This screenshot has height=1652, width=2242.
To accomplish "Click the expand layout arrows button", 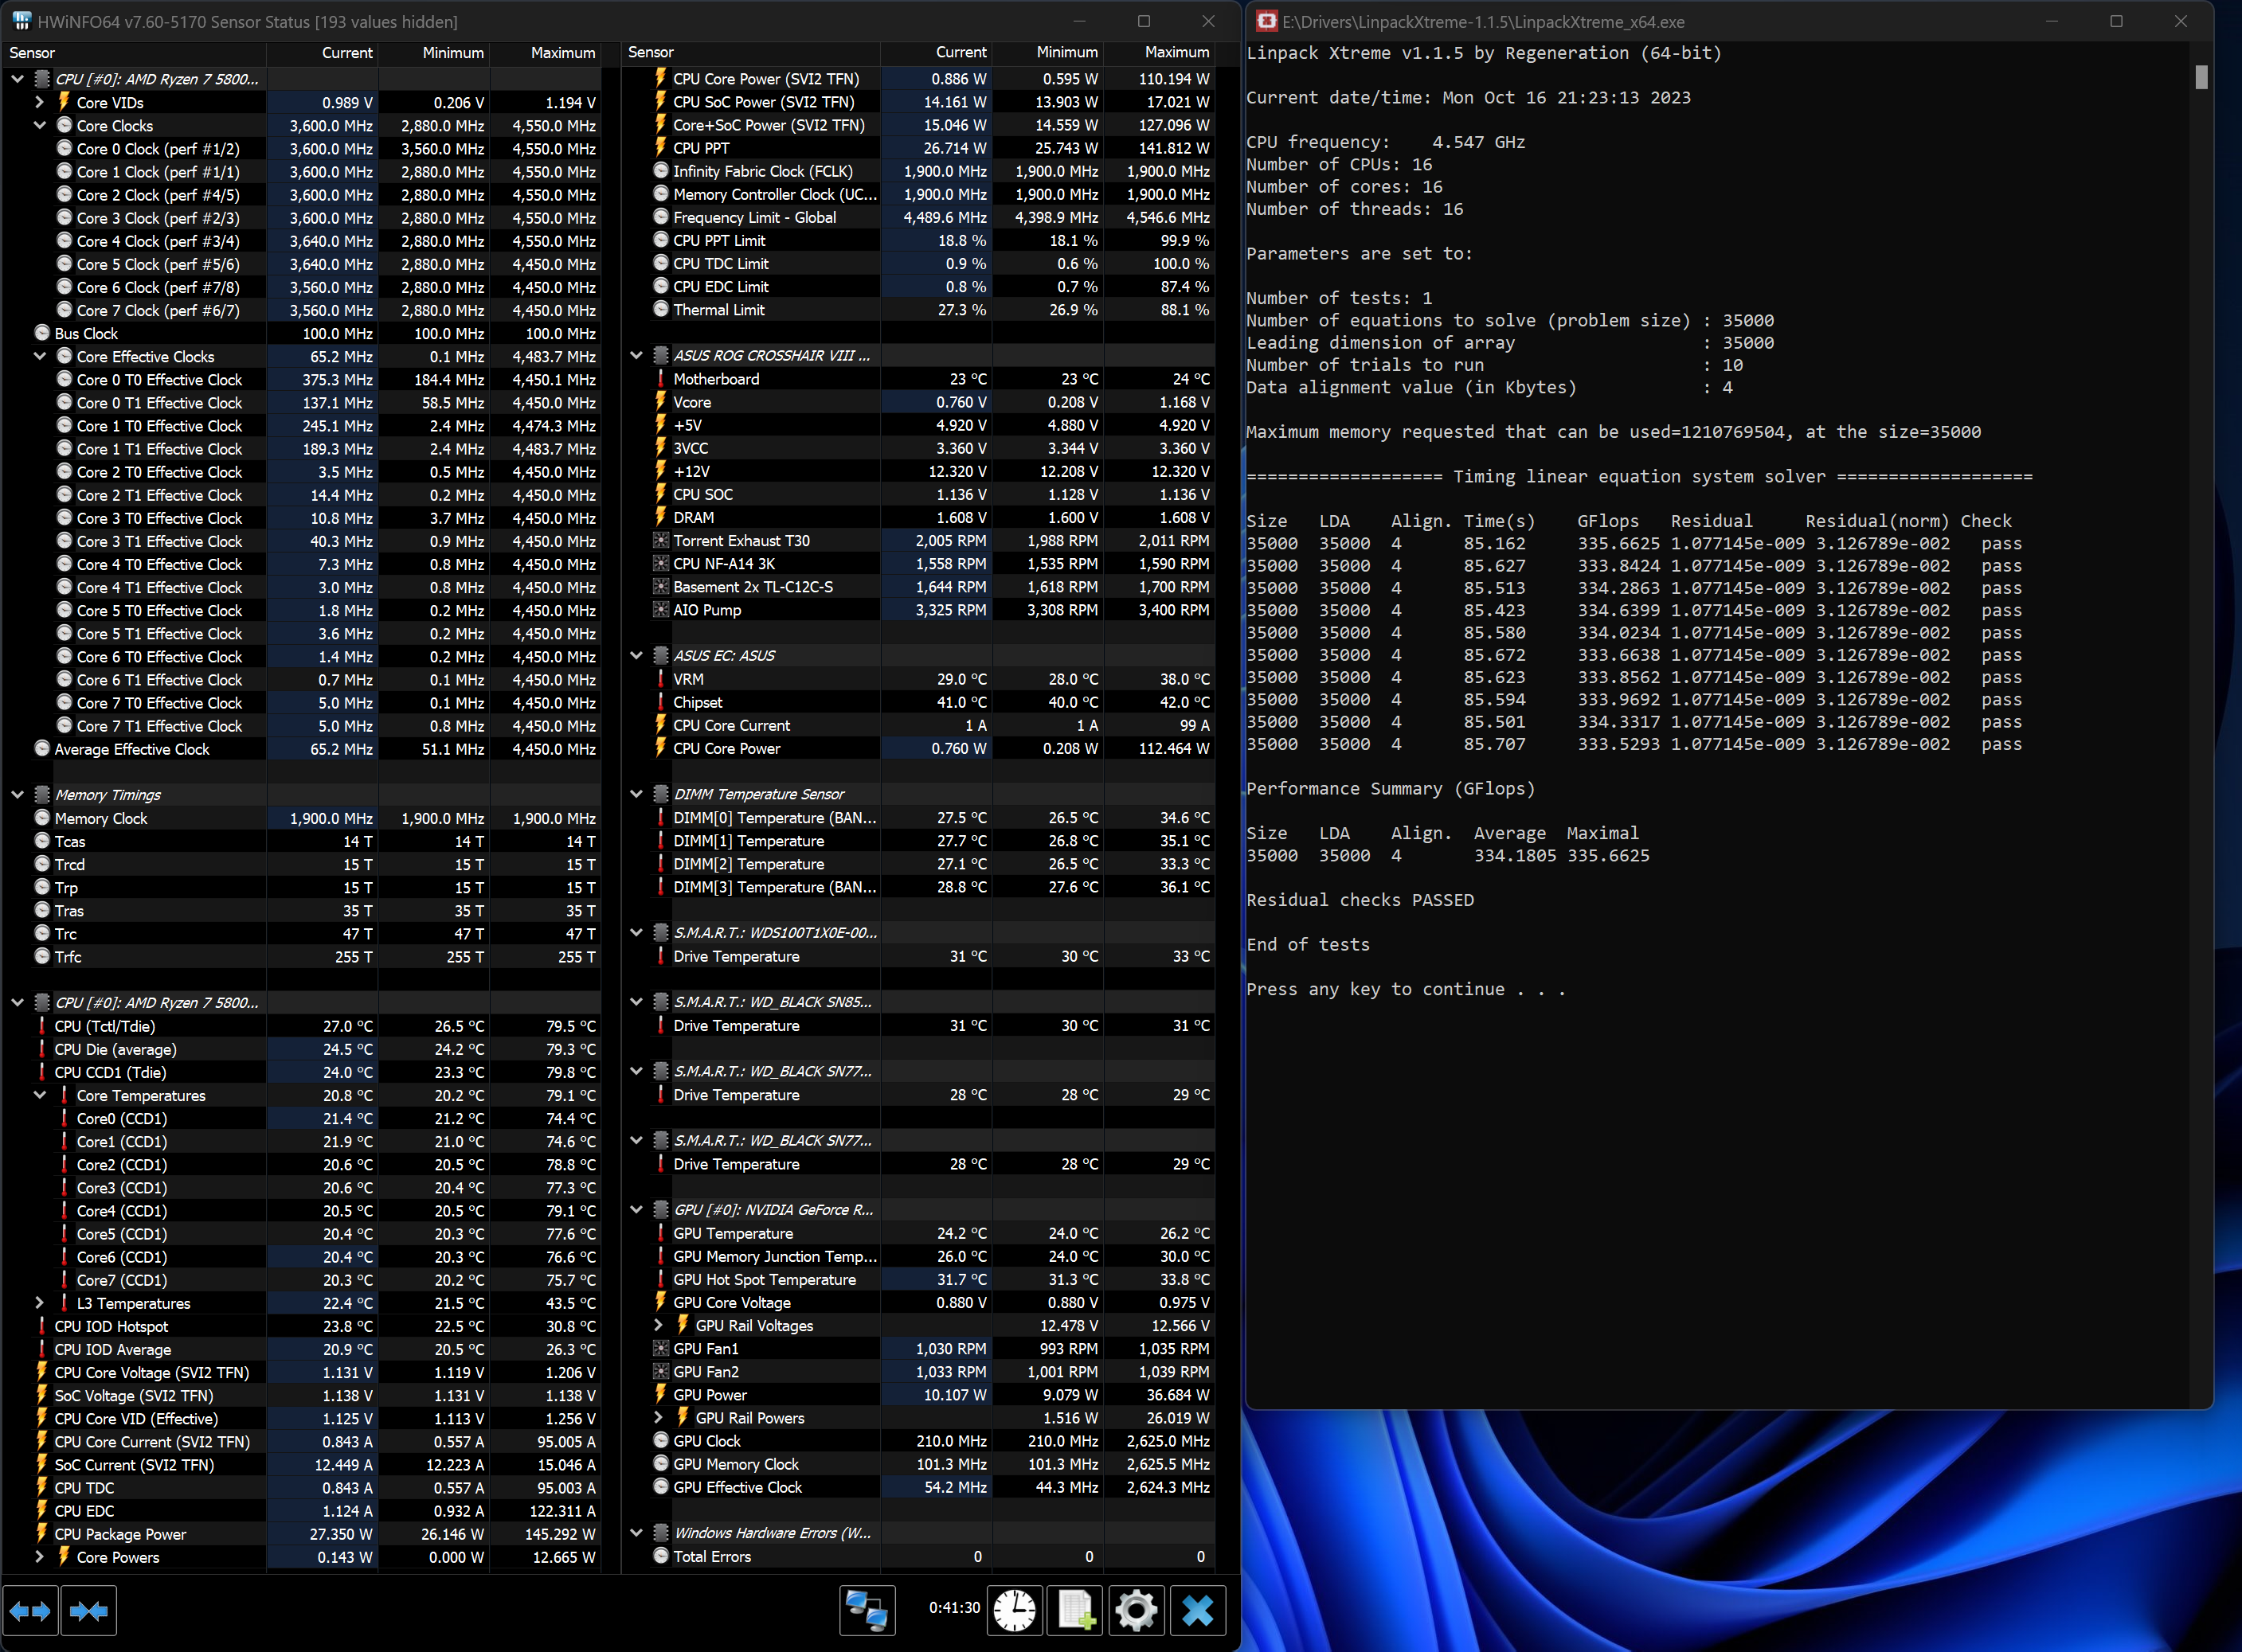I will (30, 1610).
